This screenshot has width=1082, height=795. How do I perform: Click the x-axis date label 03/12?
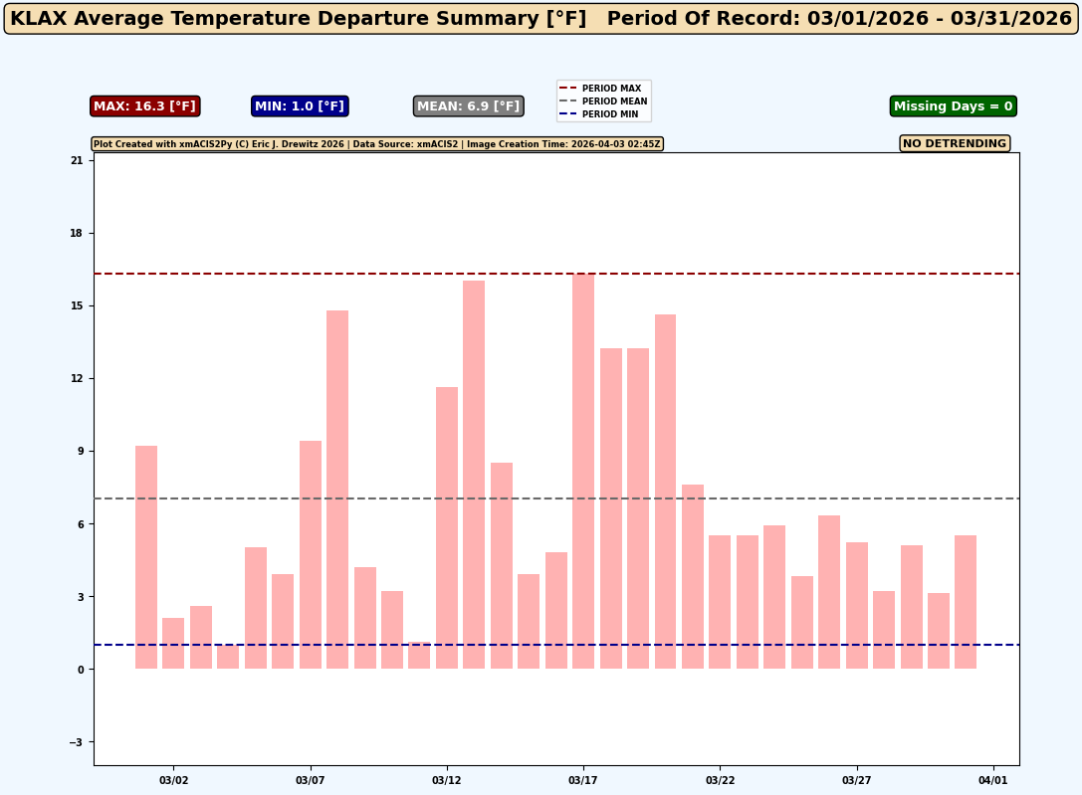tap(447, 780)
